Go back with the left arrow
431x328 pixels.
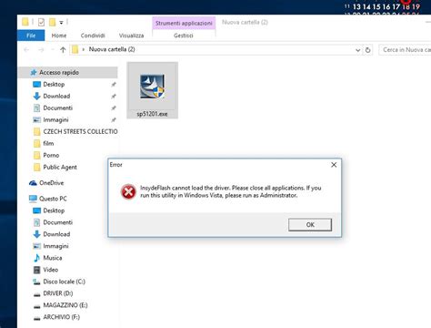(26, 49)
